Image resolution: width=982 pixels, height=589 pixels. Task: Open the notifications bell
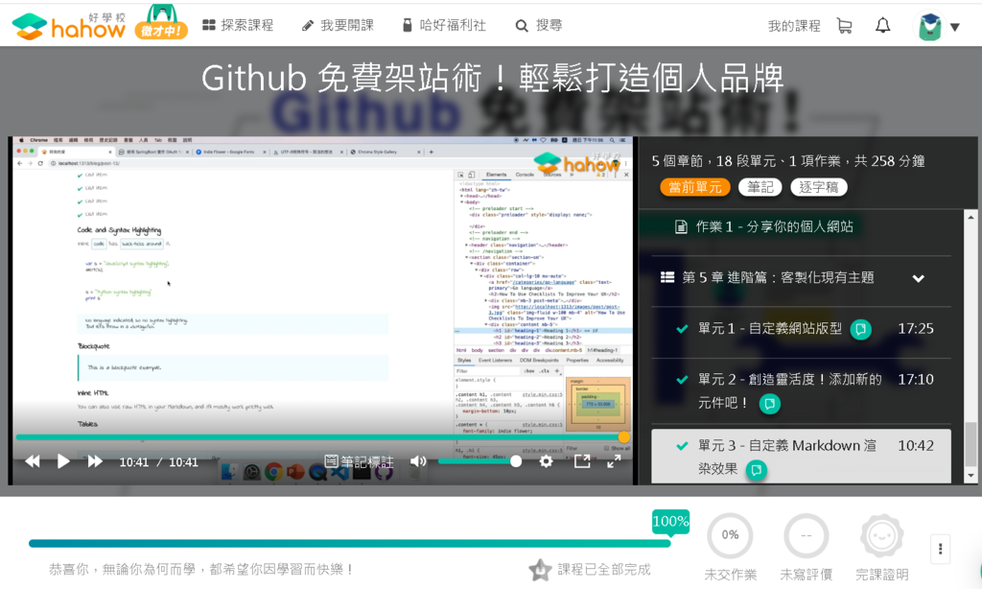point(882,26)
